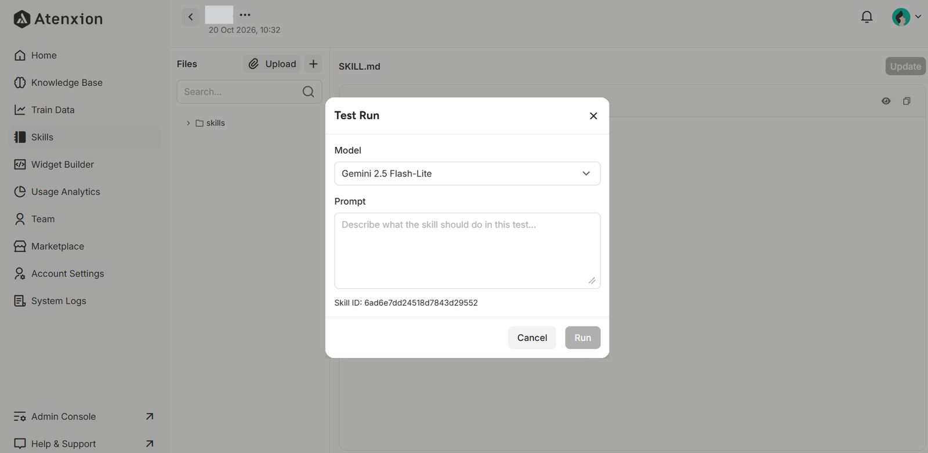Select Skills in sidebar
The image size is (928, 453).
click(86, 137)
